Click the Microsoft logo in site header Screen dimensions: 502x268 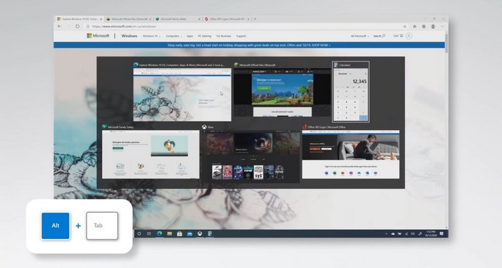(x=98, y=36)
